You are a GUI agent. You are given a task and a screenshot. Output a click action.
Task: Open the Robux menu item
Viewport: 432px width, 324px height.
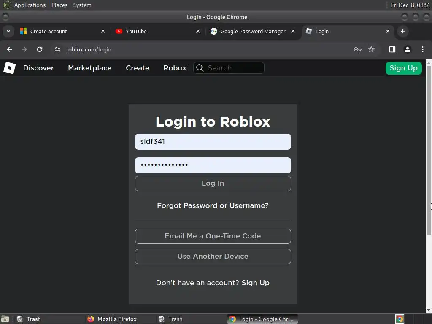click(x=175, y=68)
